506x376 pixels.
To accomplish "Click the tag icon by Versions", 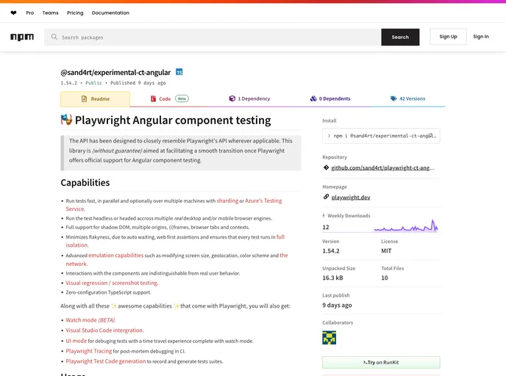I will 393,98.
